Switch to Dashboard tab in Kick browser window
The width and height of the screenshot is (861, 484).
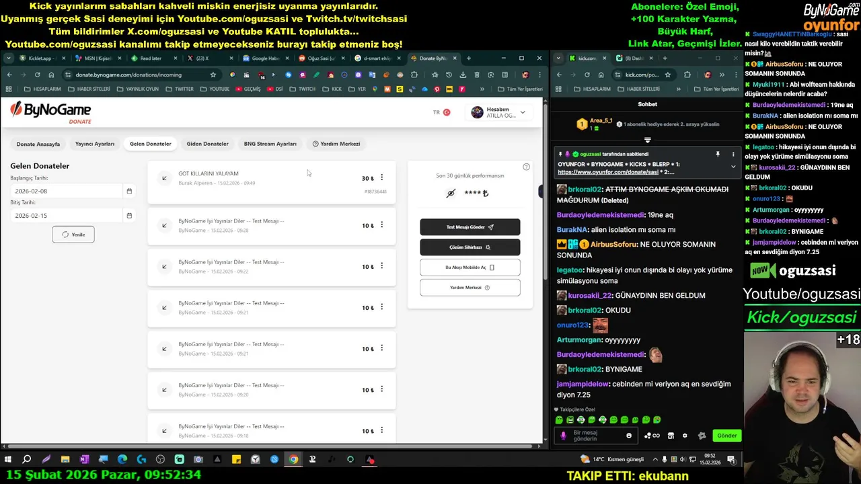click(632, 58)
